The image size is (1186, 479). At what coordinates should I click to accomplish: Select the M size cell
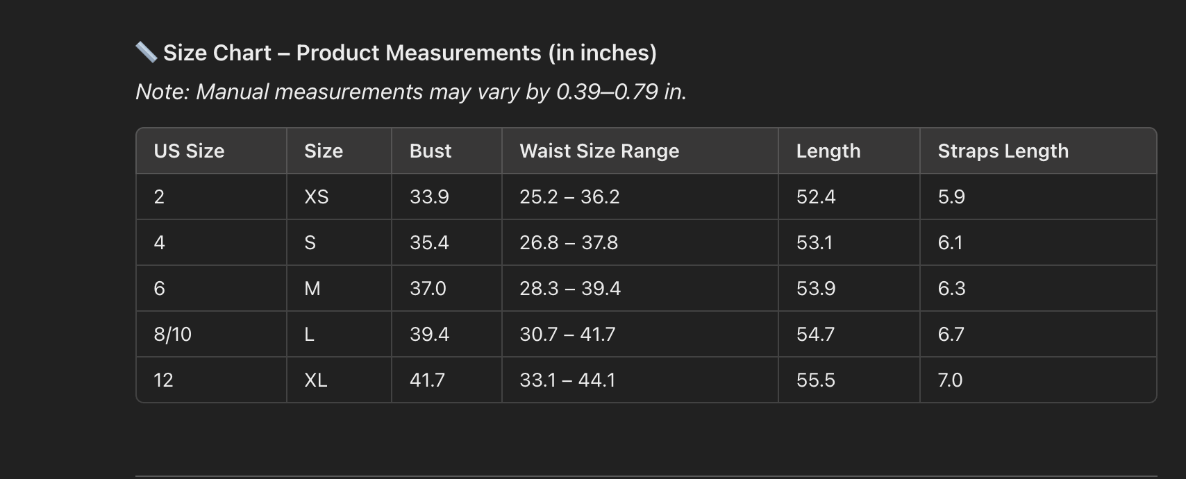(x=312, y=289)
